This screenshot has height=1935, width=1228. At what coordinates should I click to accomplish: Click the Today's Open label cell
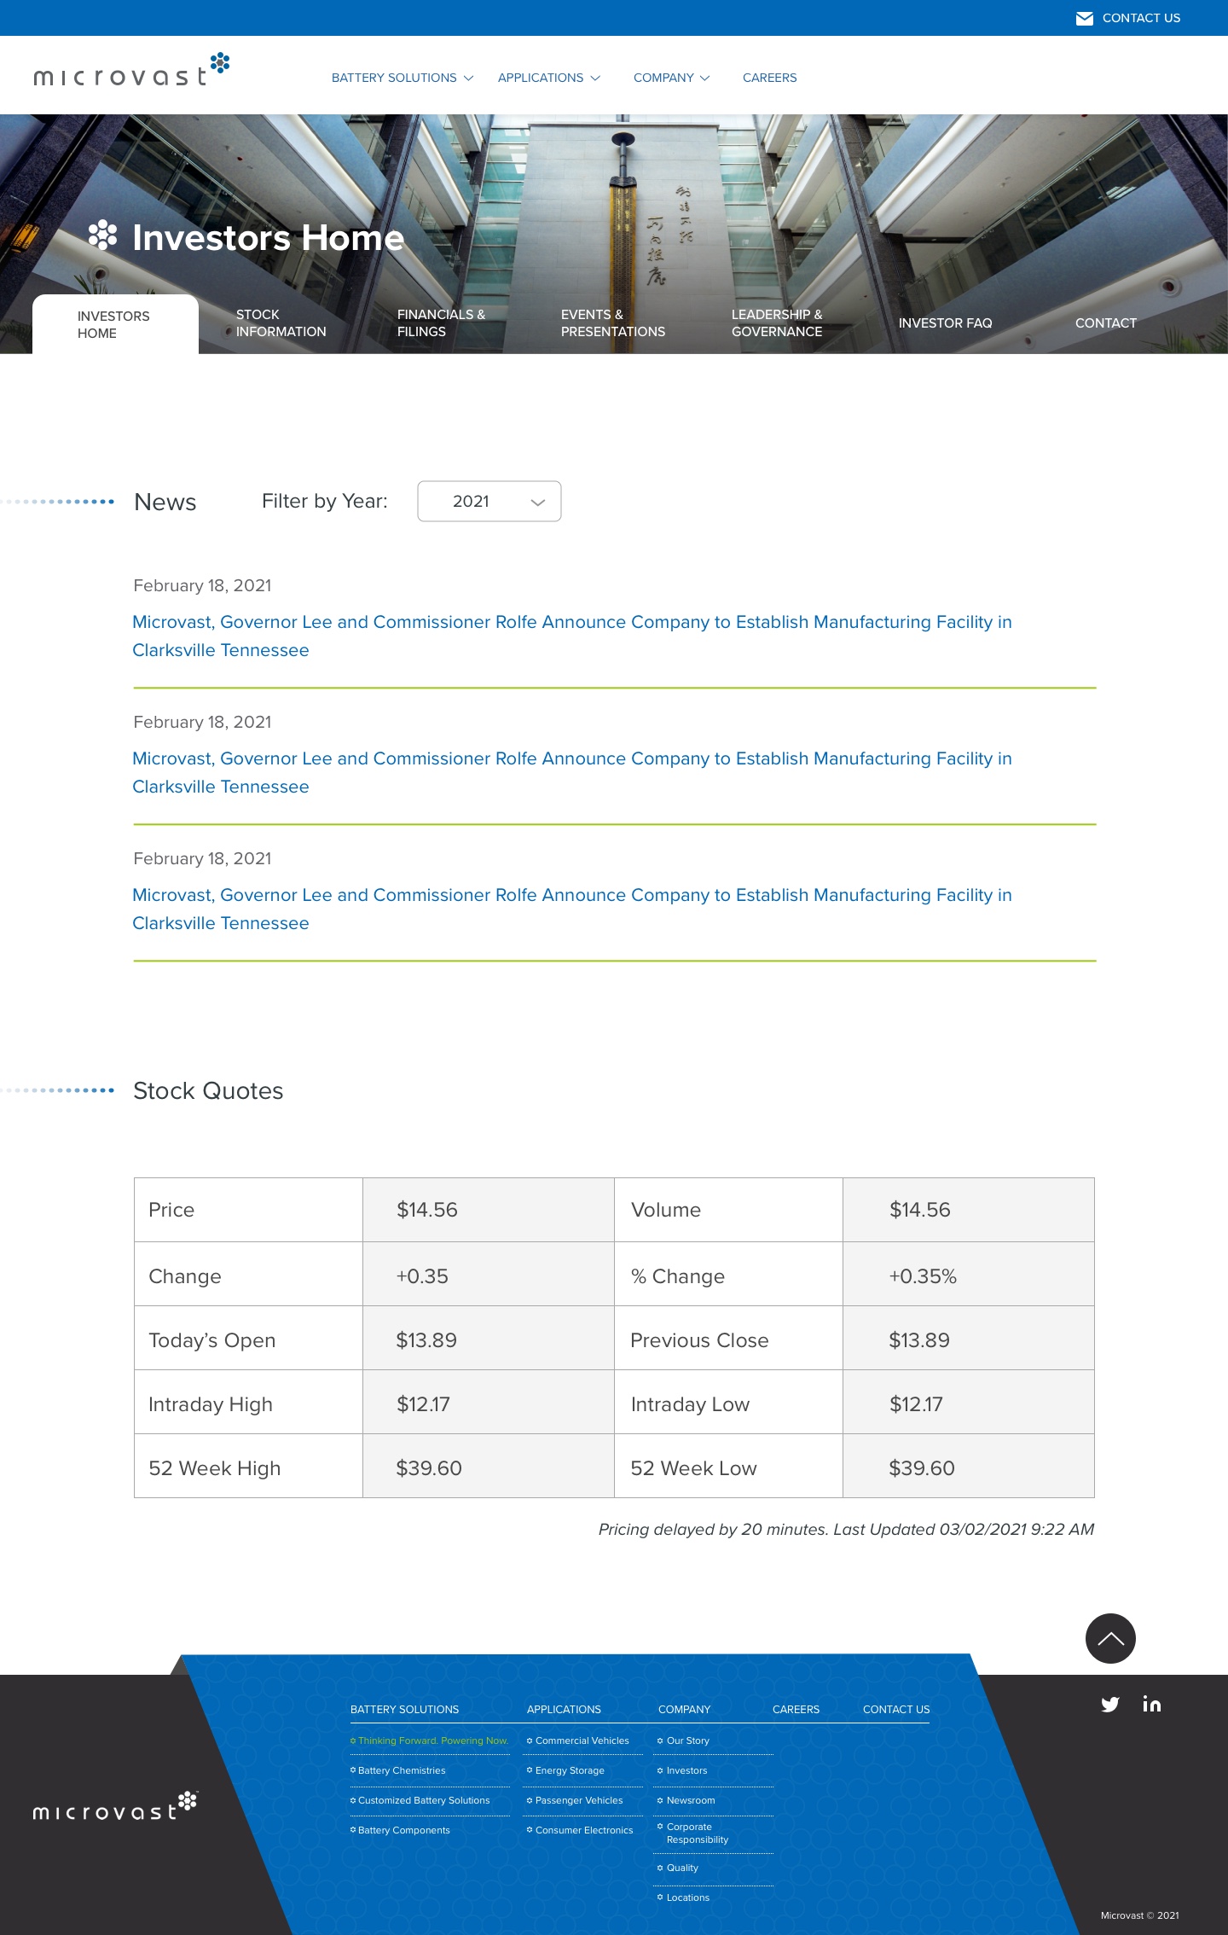pyautogui.click(x=248, y=1339)
